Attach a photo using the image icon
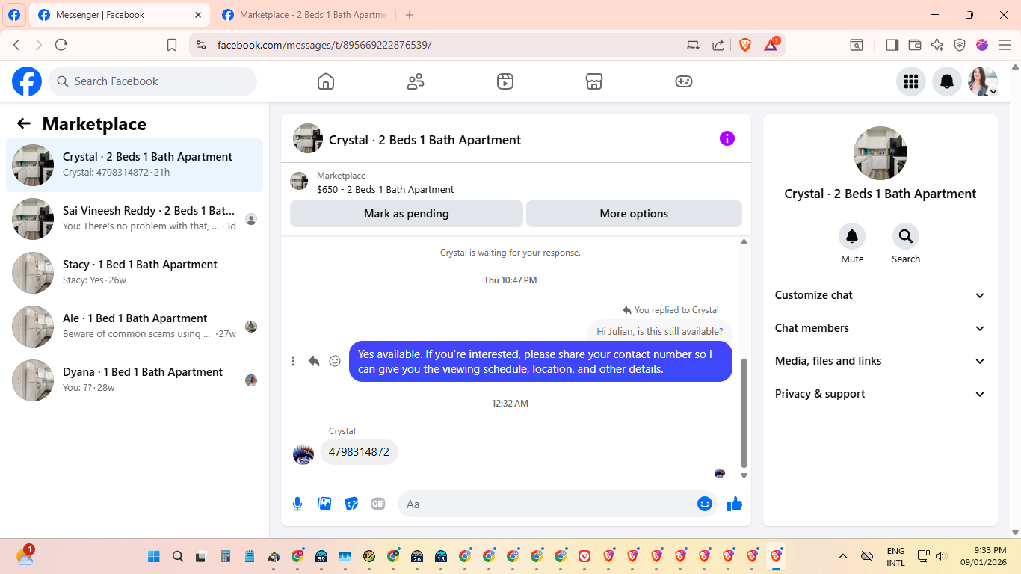 pyautogui.click(x=324, y=504)
